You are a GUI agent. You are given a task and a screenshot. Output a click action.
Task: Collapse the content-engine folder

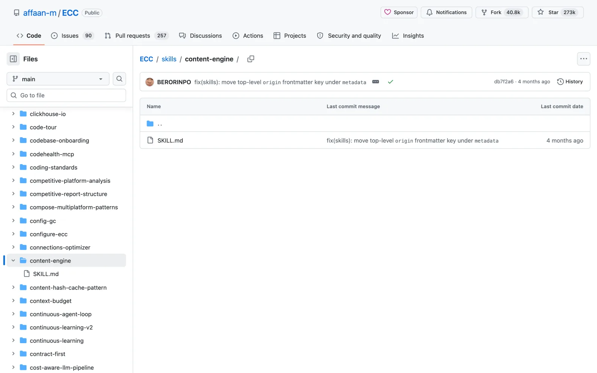pos(13,260)
